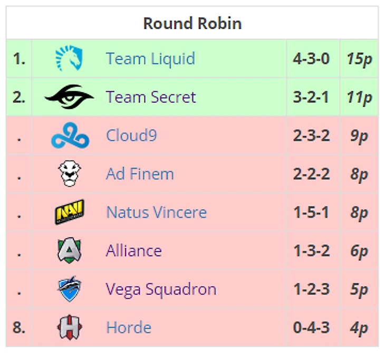Click Team Secret's 11p points cell
The image size is (385, 353).
pyautogui.click(x=359, y=97)
